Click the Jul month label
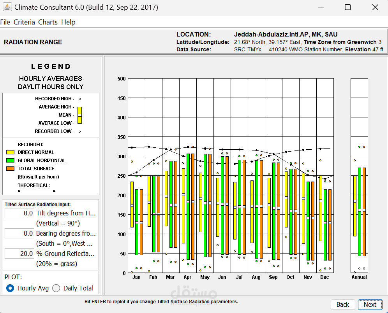Image resolution: width=388 pixels, height=313 pixels. 239,277
